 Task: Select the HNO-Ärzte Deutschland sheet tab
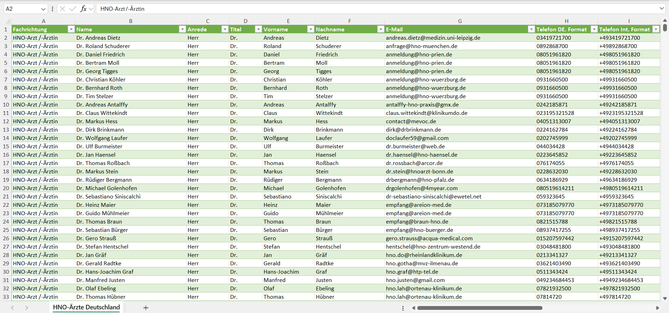(x=86, y=307)
